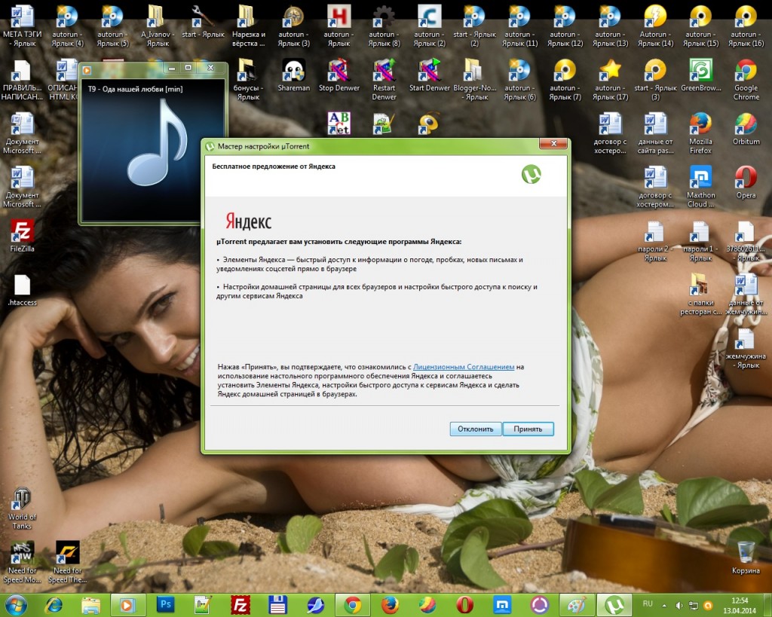Open the RU language indicator

click(648, 603)
